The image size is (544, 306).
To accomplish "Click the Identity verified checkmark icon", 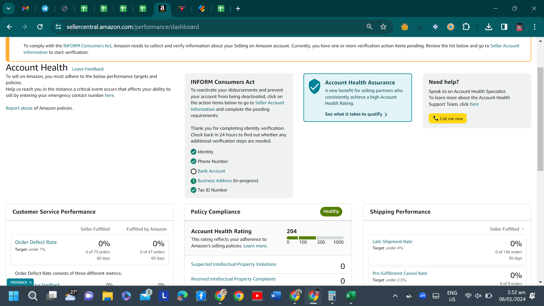I will point(194,152).
